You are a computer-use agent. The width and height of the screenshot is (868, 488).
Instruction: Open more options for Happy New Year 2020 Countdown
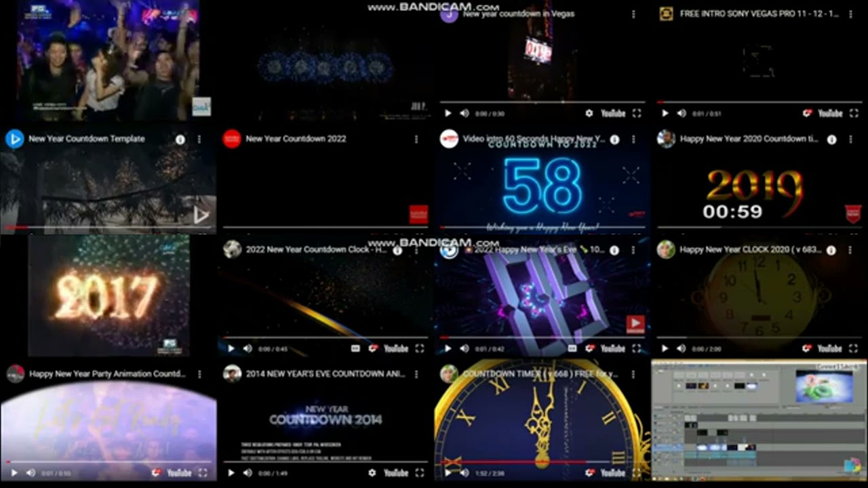850,139
